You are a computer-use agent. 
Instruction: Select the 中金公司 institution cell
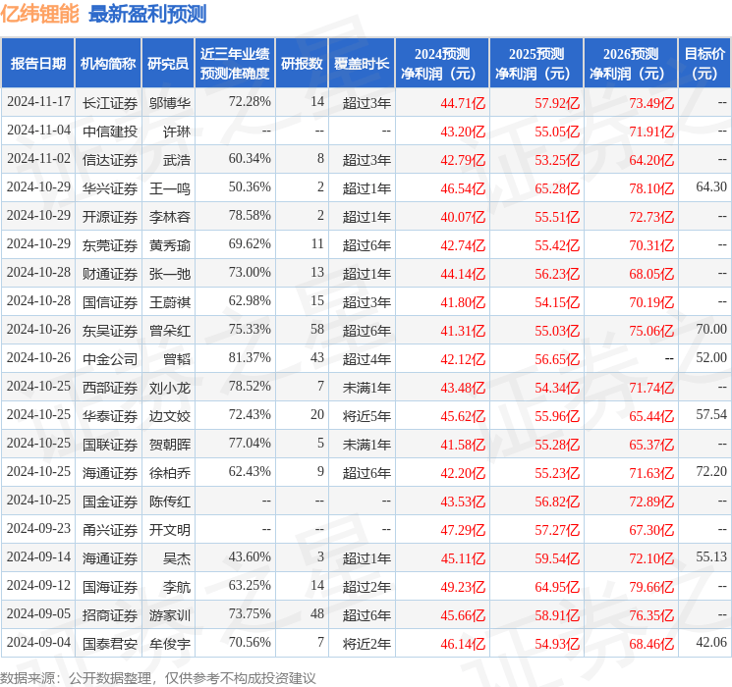pyautogui.click(x=110, y=359)
